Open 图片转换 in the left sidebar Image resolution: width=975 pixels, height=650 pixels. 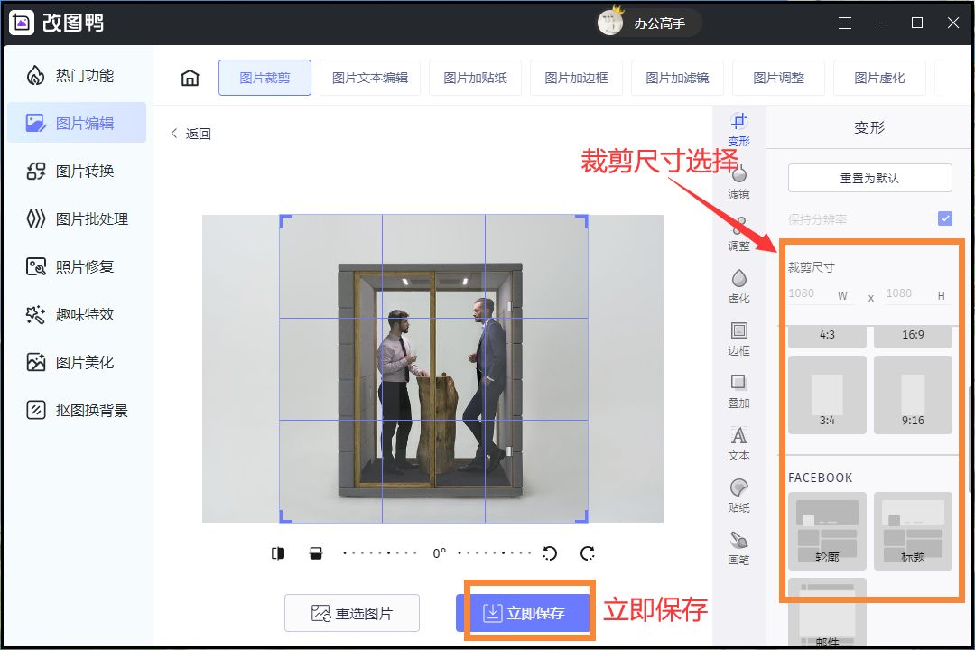(x=77, y=171)
